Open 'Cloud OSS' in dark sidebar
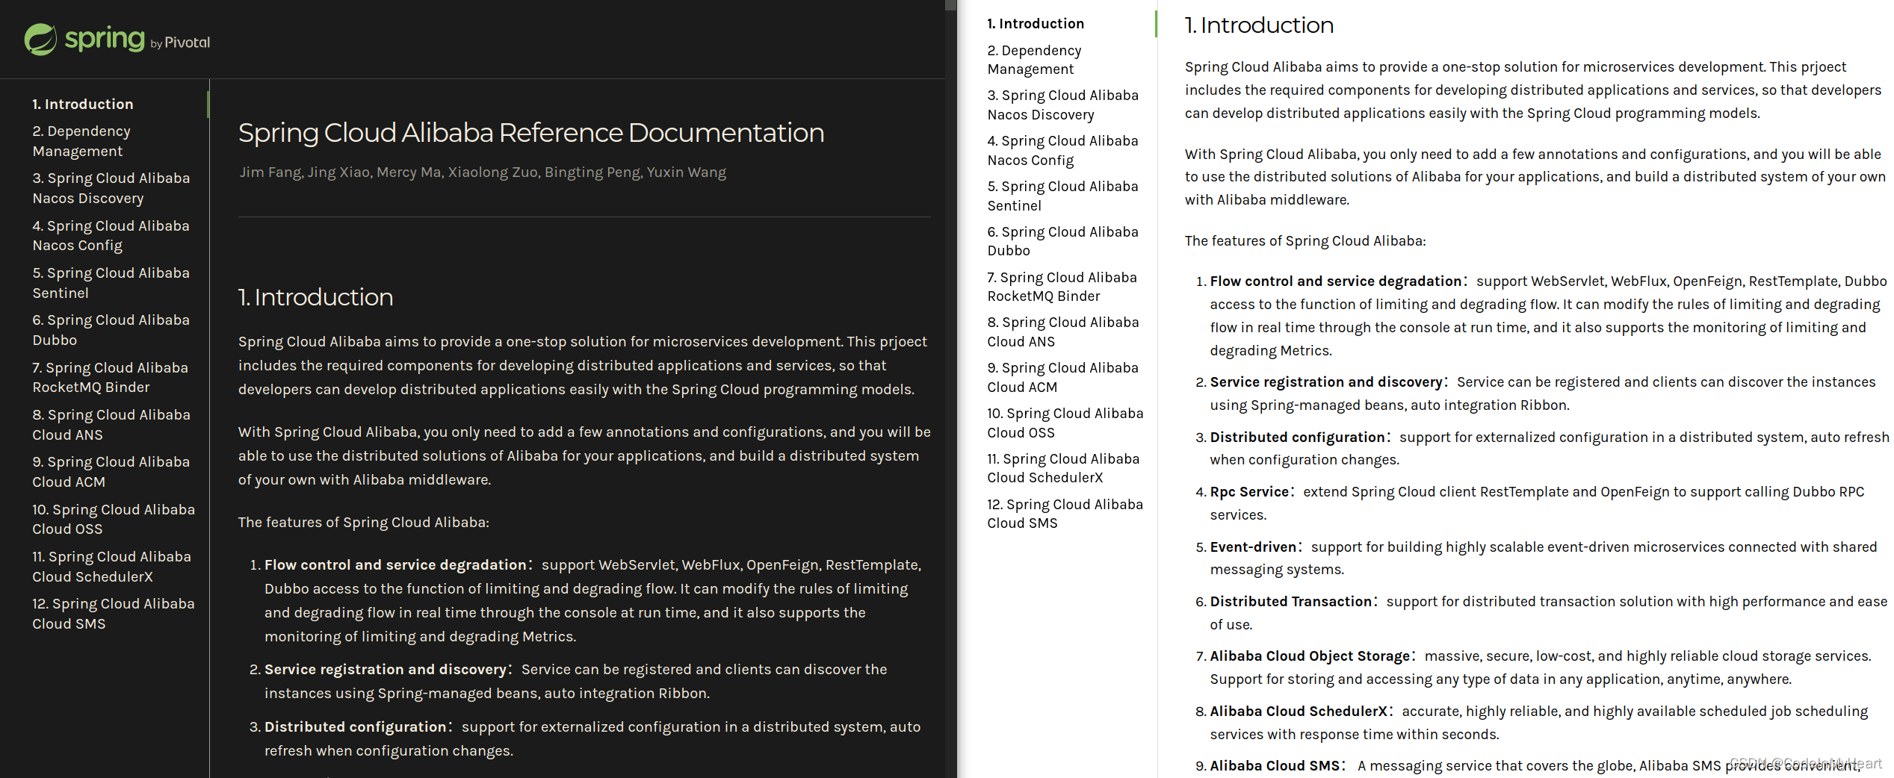This screenshot has width=1894, height=778. (114, 519)
